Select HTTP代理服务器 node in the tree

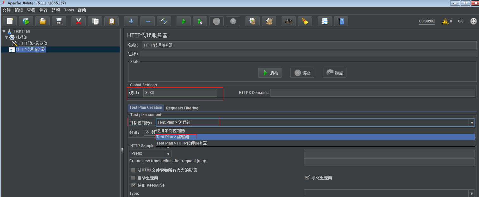click(x=31, y=49)
